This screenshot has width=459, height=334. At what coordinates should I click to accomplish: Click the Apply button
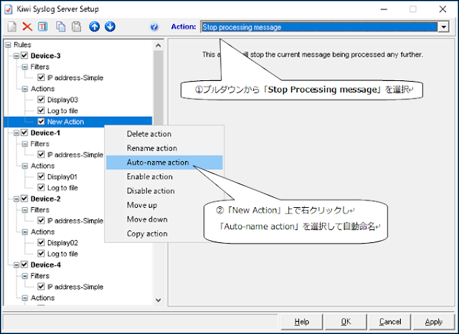click(434, 322)
